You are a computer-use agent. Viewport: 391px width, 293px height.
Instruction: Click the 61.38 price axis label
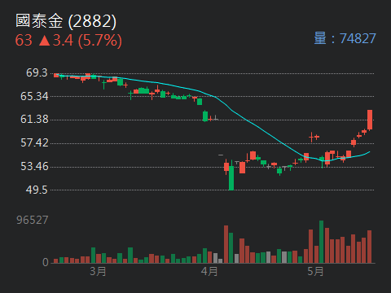coord(34,119)
